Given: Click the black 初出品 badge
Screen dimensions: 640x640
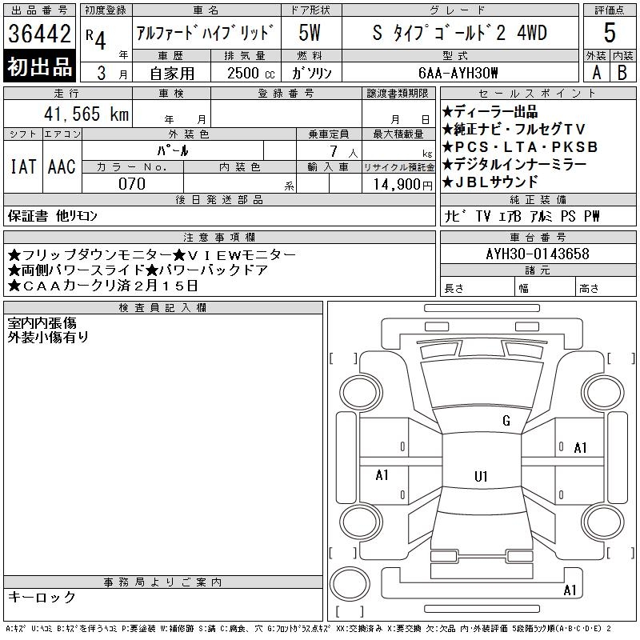Looking at the screenshot, I should tap(40, 66).
